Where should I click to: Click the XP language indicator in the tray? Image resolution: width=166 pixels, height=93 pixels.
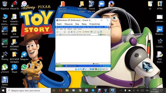click(101, 66)
